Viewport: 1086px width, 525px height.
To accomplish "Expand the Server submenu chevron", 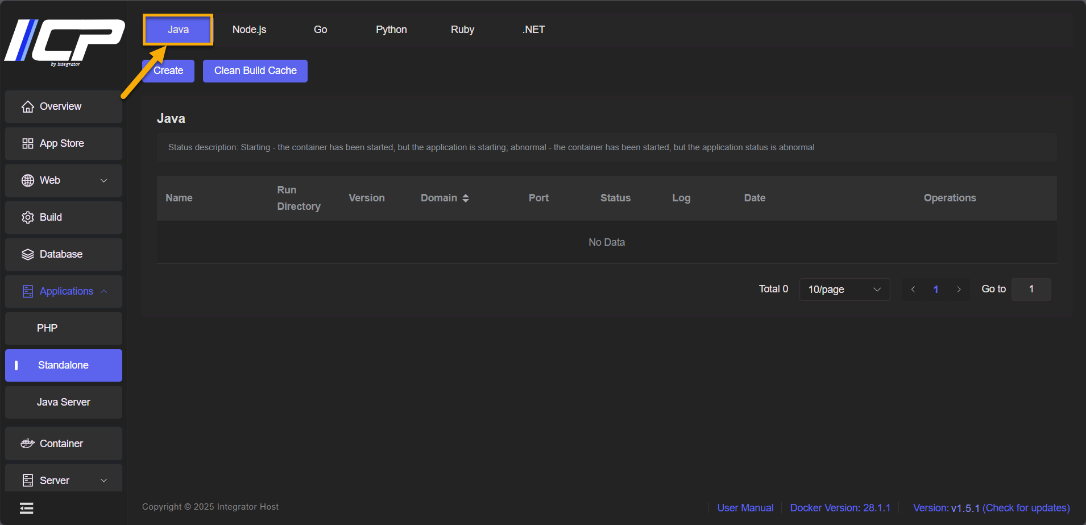I will click(x=104, y=481).
